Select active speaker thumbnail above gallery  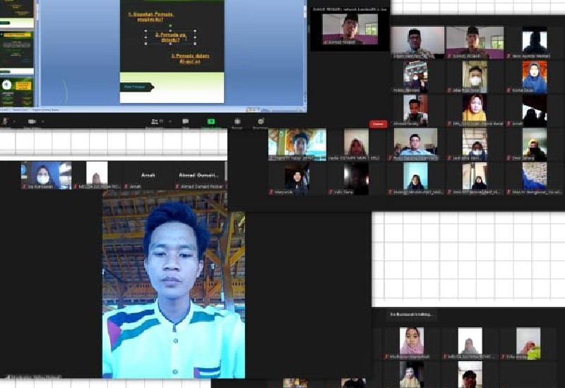[350, 29]
